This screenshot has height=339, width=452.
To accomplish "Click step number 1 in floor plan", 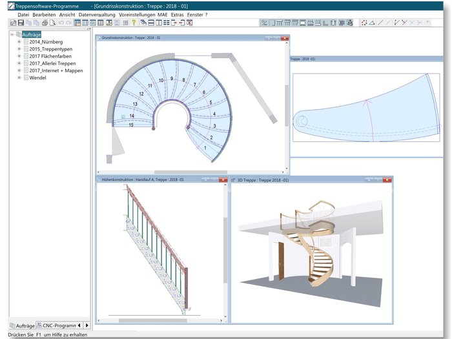I will click(x=205, y=148).
